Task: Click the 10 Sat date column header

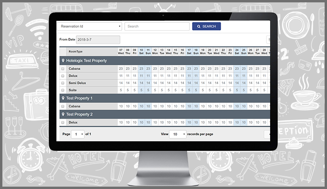Action: pos(141,52)
